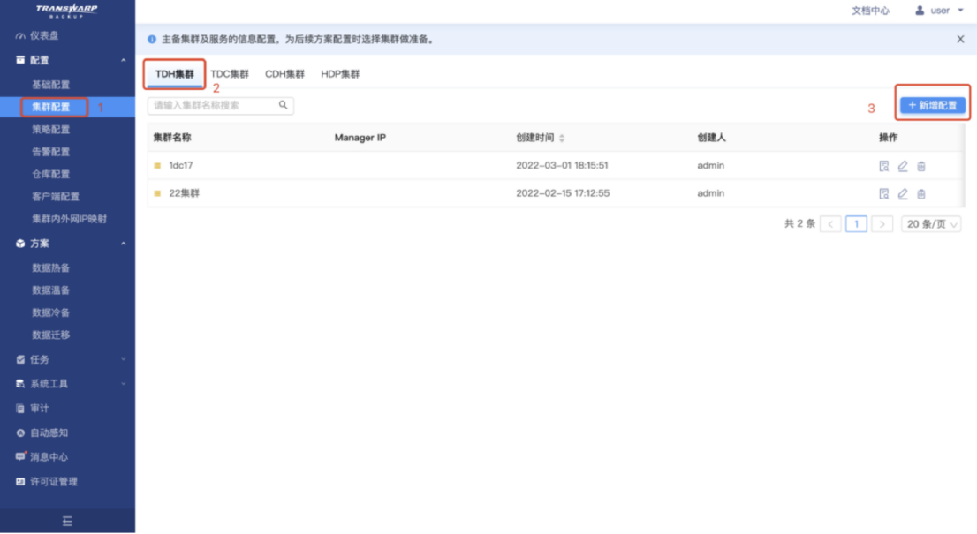Focus the cluster name search field

tap(221, 106)
